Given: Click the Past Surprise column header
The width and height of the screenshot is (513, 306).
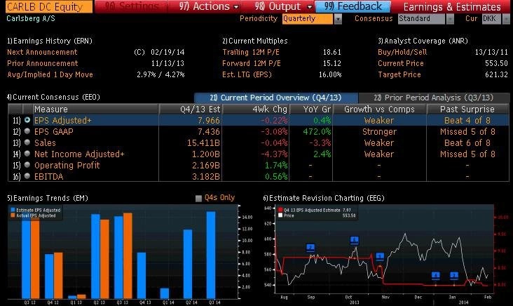Looking at the screenshot, I should [x=468, y=109].
